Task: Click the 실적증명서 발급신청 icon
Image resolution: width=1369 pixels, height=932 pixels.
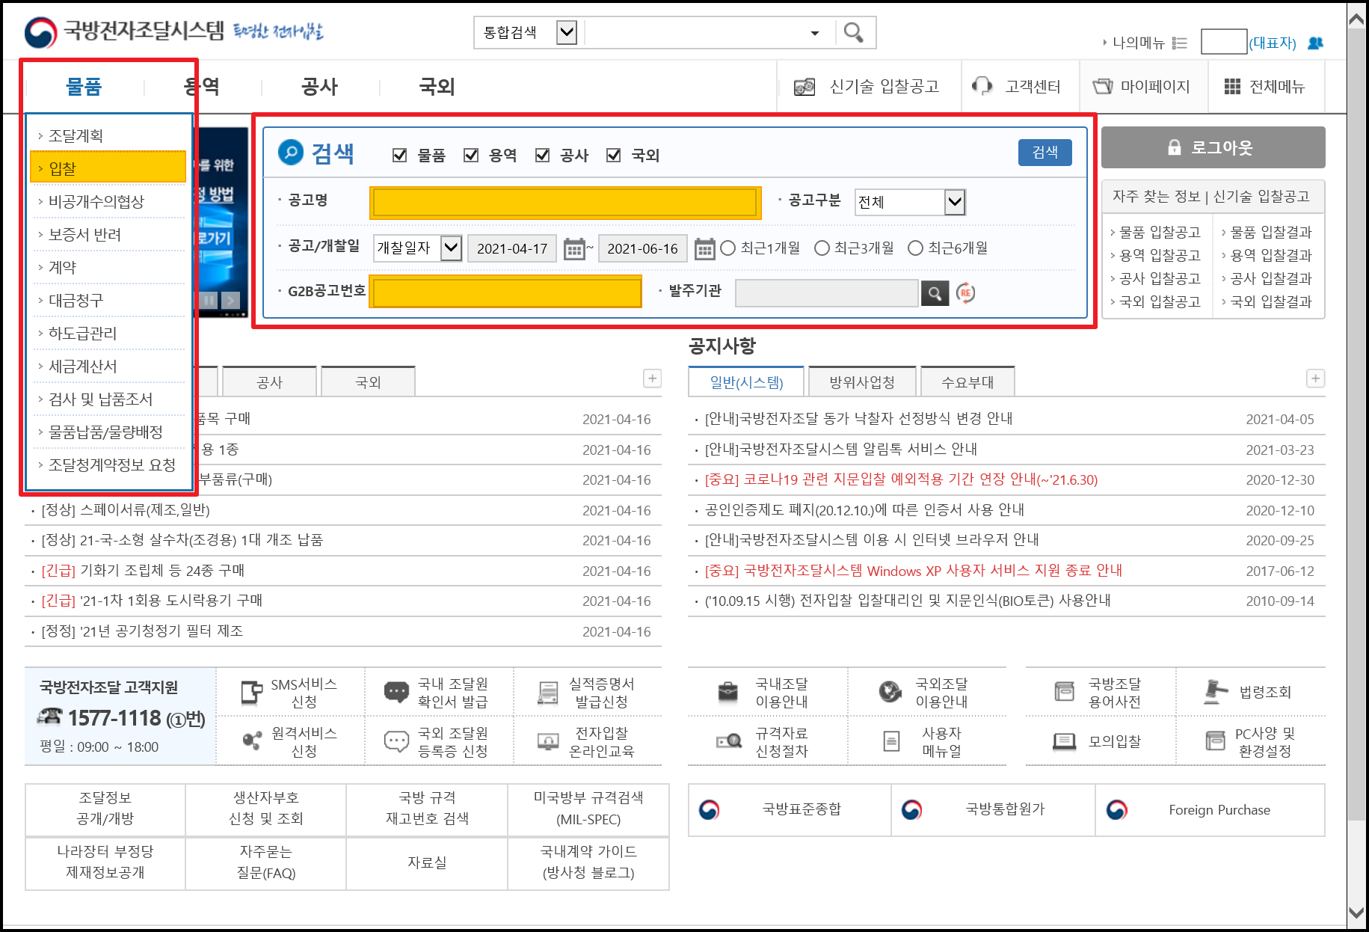Action: pos(548,693)
